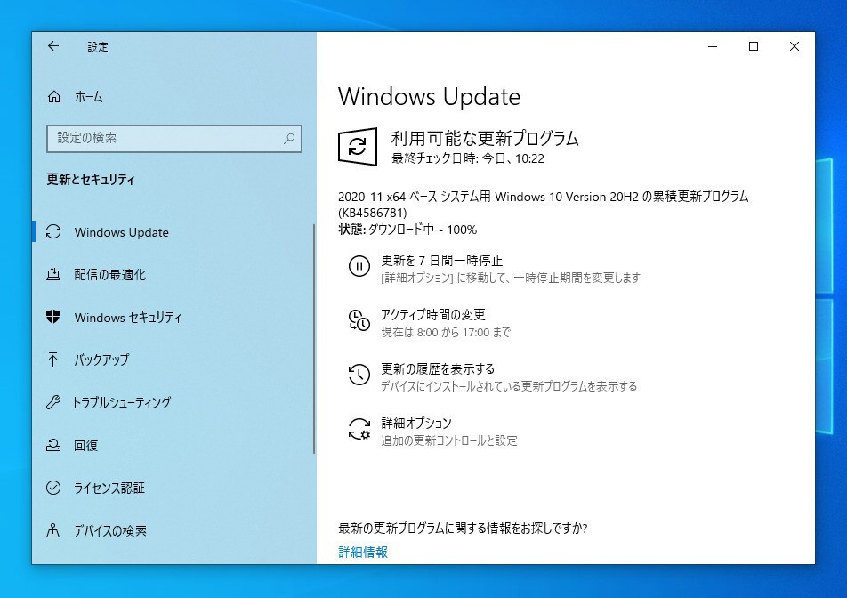This screenshot has height=598, width=847.
Task: Click the トラブルシューティング wrench icon
Action: pyautogui.click(x=53, y=402)
